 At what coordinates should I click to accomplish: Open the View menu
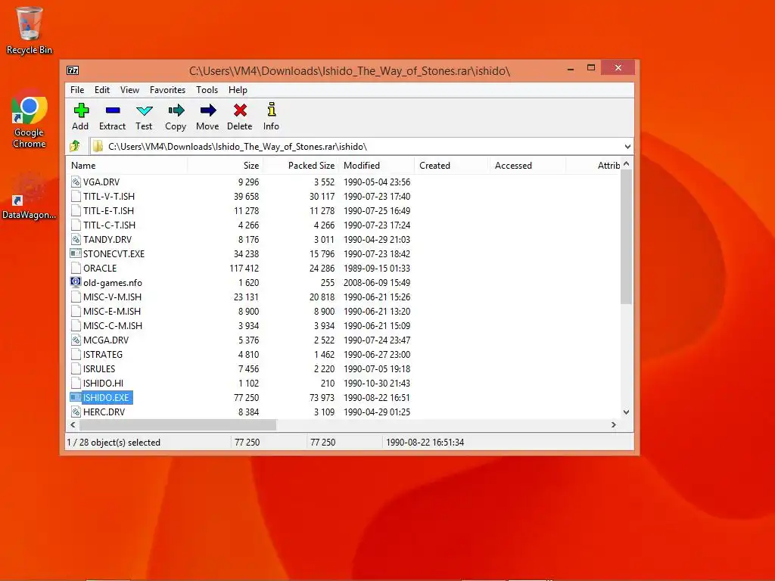point(129,90)
